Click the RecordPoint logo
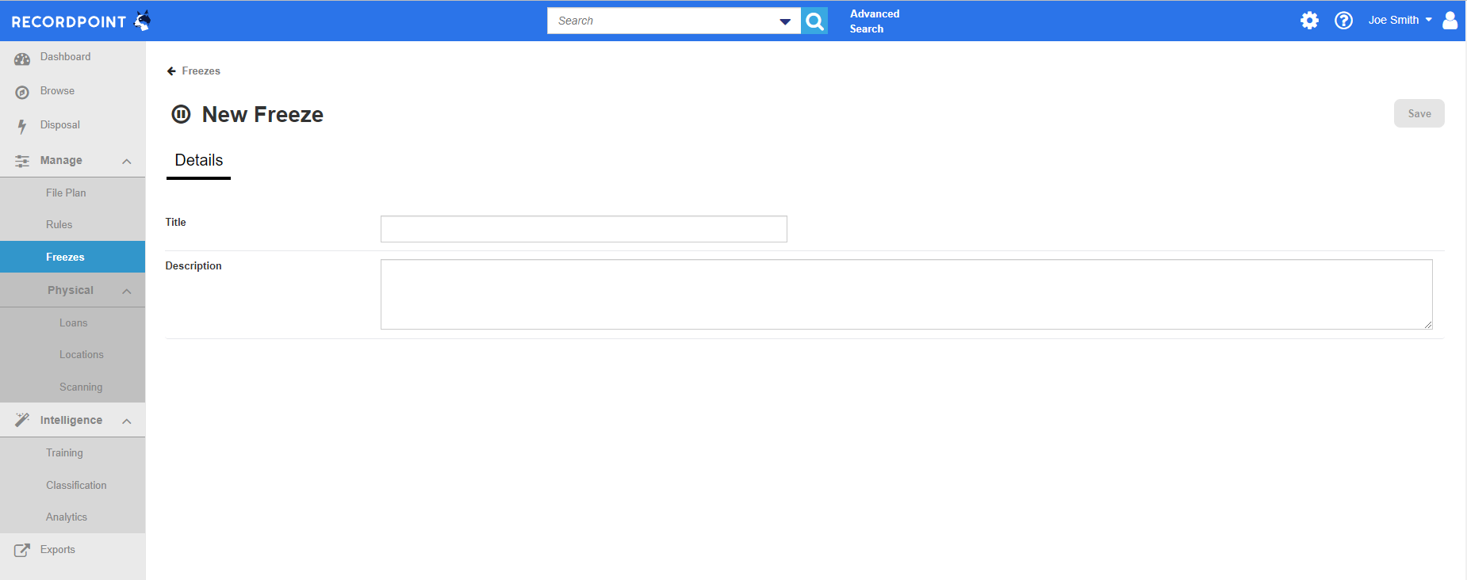This screenshot has height=580, width=1467. tap(81, 21)
